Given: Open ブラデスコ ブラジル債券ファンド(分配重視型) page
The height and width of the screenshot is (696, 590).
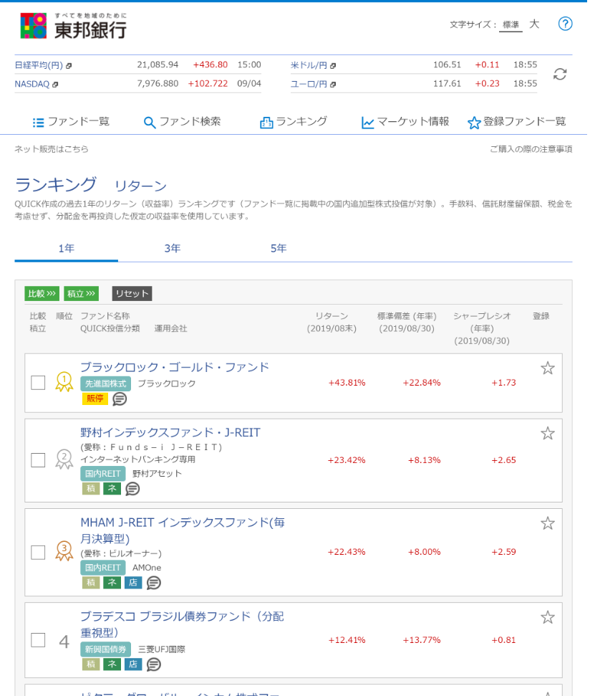Looking at the screenshot, I should tap(182, 624).
